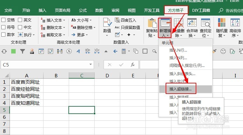Click the 查找定位 magnifier icon
The image size is (243, 135).
tap(206, 23)
